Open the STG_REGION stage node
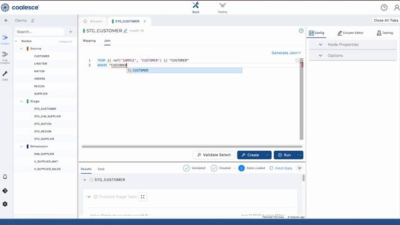The image size is (400, 225). (42, 131)
